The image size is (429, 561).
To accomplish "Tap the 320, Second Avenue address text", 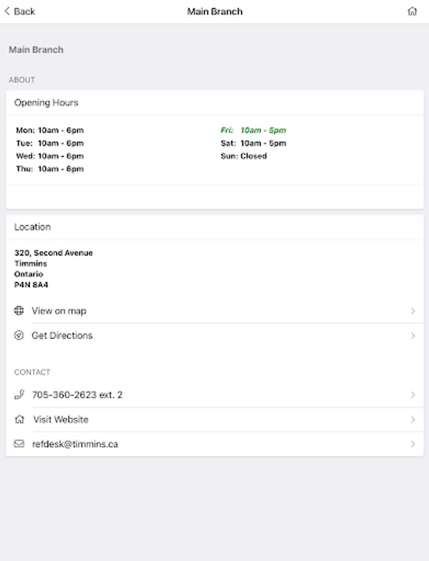I will click(x=54, y=253).
